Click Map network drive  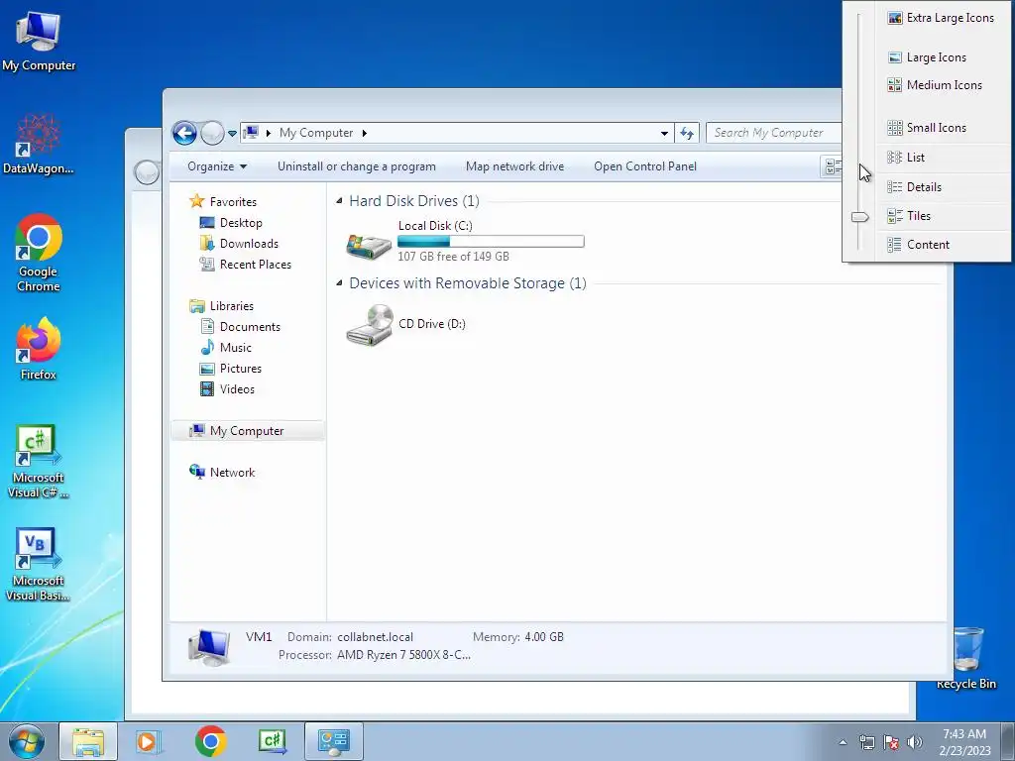514,166
